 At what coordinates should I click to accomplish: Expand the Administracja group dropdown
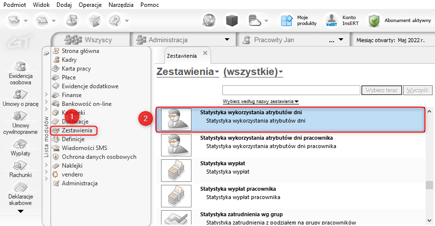click(x=227, y=40)
